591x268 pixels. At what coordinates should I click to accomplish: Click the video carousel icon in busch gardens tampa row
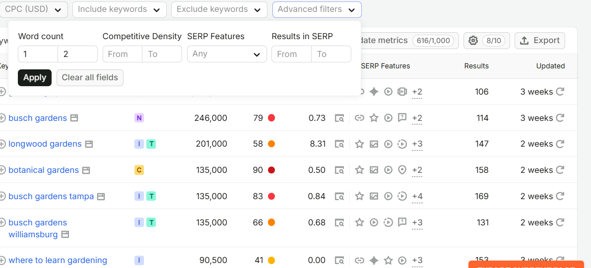(402, 196)
